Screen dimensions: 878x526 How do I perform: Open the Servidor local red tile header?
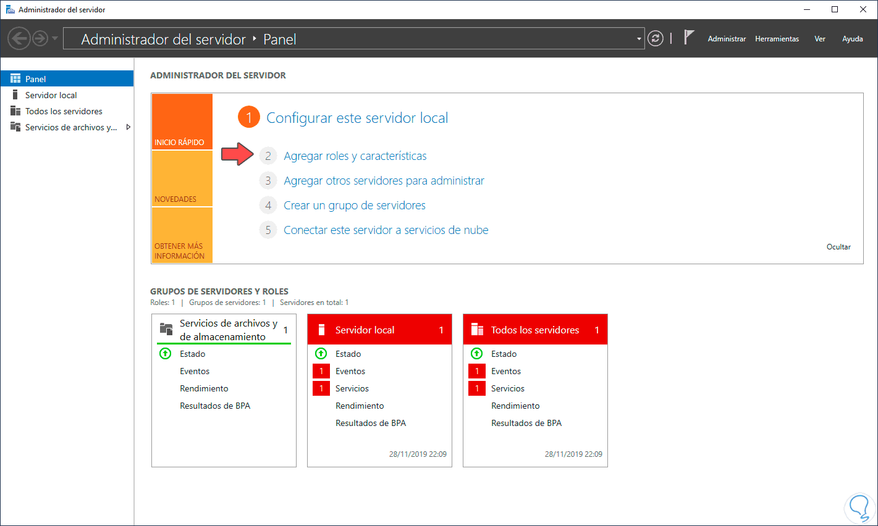(x=379, y=330)
